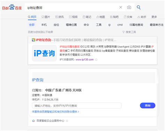Open 本服务由百度智能云和埃文科技联合提供 link
Screen dimensions: 165x131
pos(55,112)
